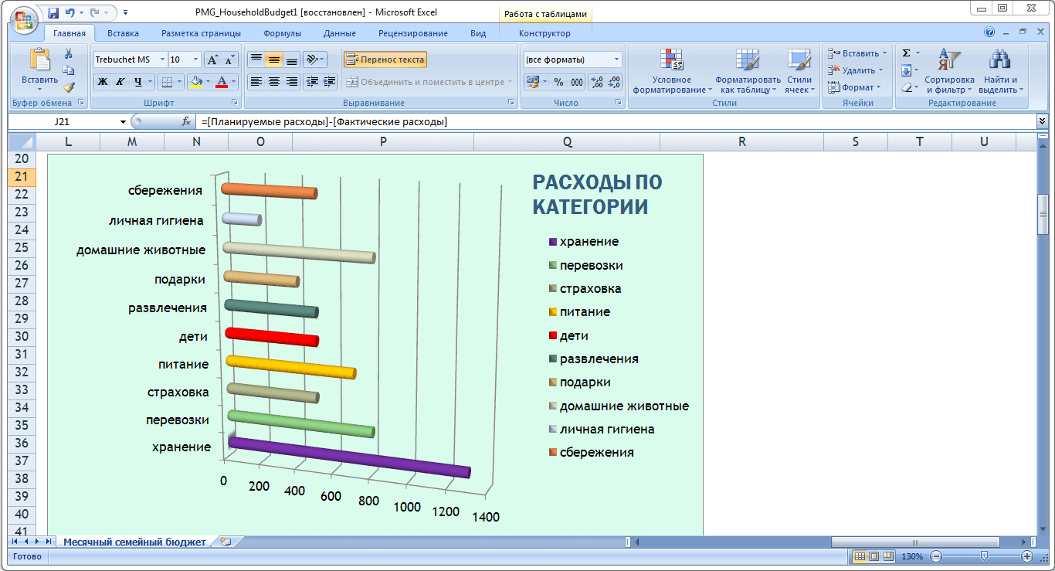Switch to the Формулы ribbon tab
The image size is (1055, 571).
click(282, 33)
